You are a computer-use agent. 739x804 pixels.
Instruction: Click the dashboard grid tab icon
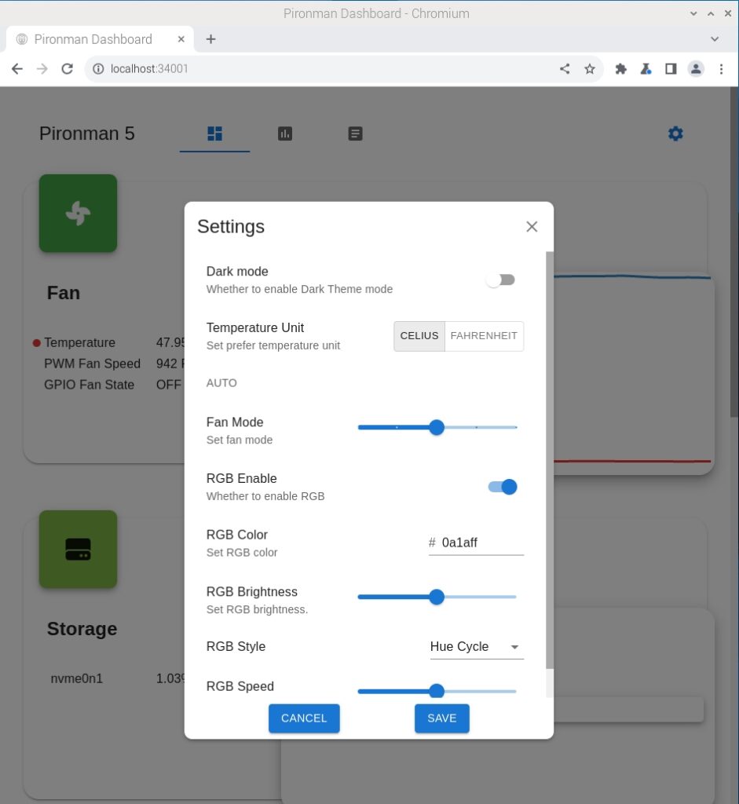click(x=214, y=133)
